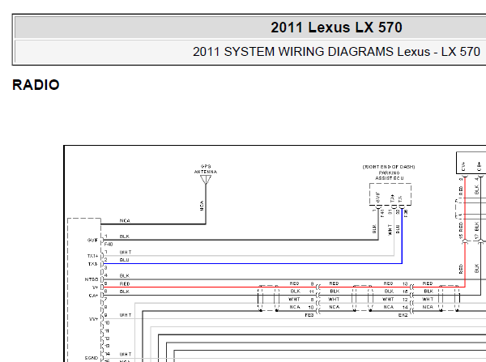Click the NTSC pin label
This screenshot has width=486, height=362.
pos(91,279)
